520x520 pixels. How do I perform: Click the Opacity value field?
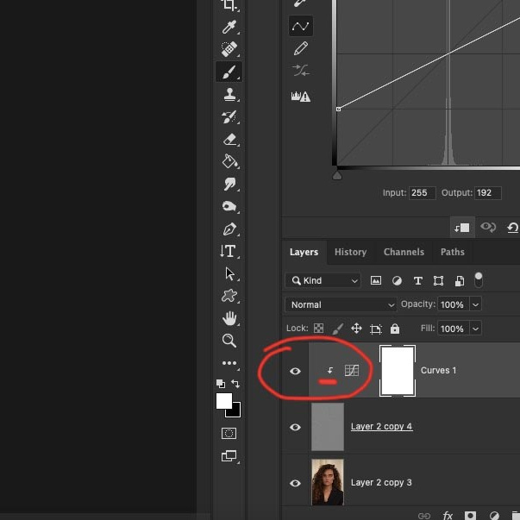pos(453,304)
